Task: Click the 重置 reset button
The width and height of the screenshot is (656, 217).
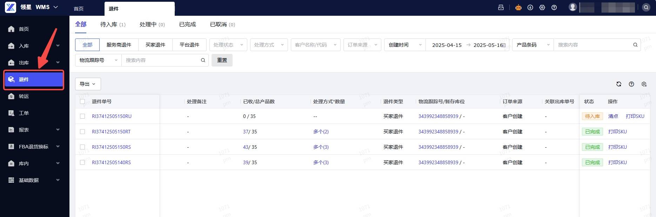Action: (222, 60)
